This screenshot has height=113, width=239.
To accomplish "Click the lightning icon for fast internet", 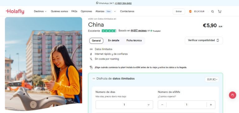I will (x=91, y=54).
